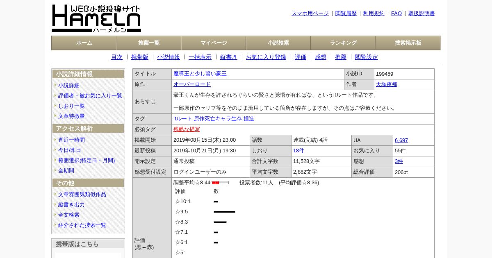This screenshot has width=492, height=258.
Task: Click the 携帯版はこちら panel header
Action: tap(88, 244)
